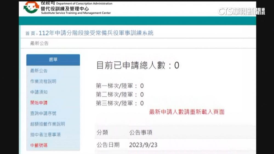Screen dimensions: 274x154
Task: Click the 第一梯次/陸軍 count line
Action: pyautogui.click(x=120, y=86)
